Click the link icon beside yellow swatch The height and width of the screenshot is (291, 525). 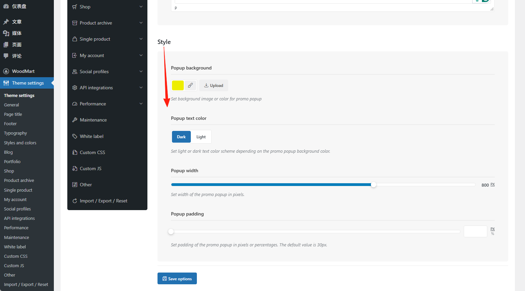pos(190,85)
